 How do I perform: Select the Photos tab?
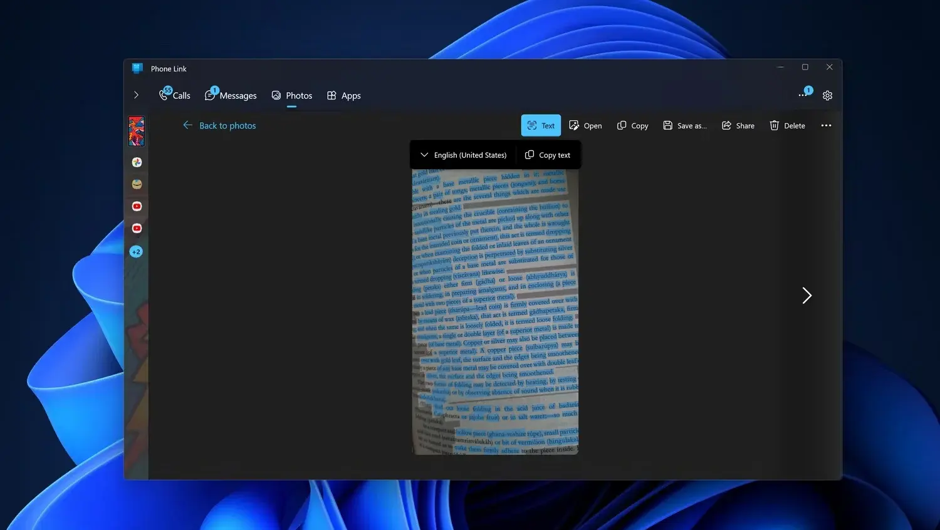[291, 95]
